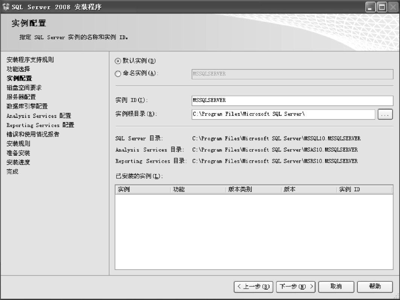
Task: Click the named instance MSSQLSERVER text field
Action: pos(292,74)
